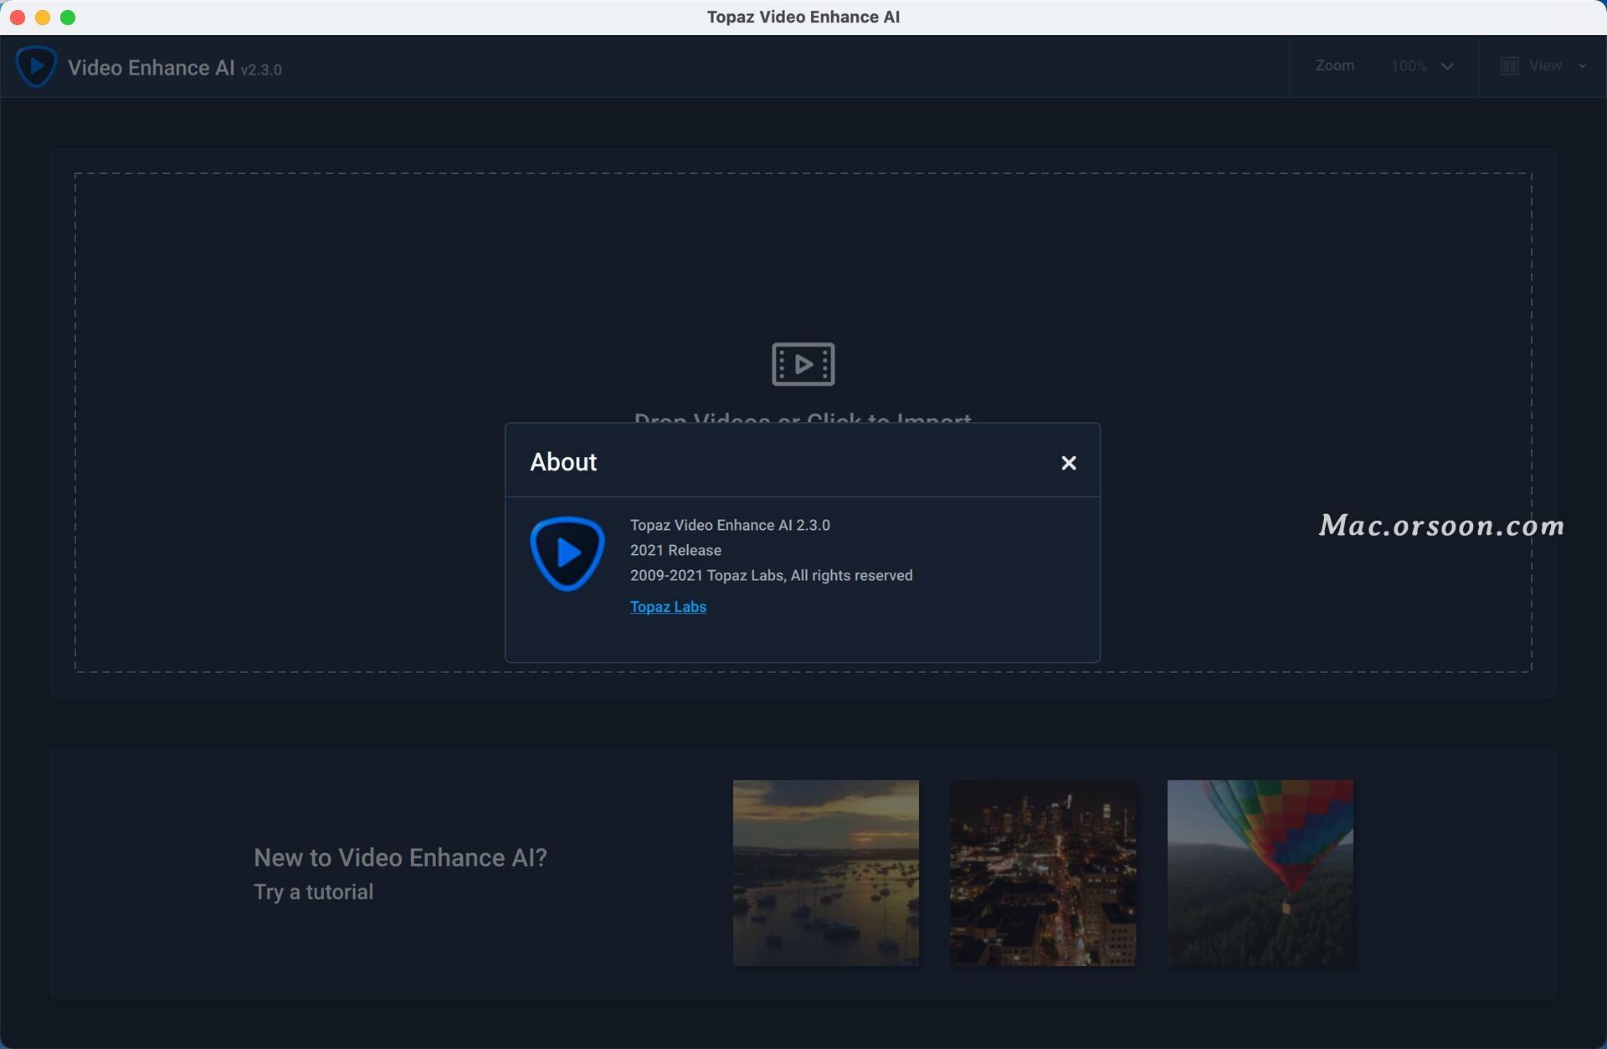Click the red close window button
Screen dimensions: 1607x1049
coord(18,17)
